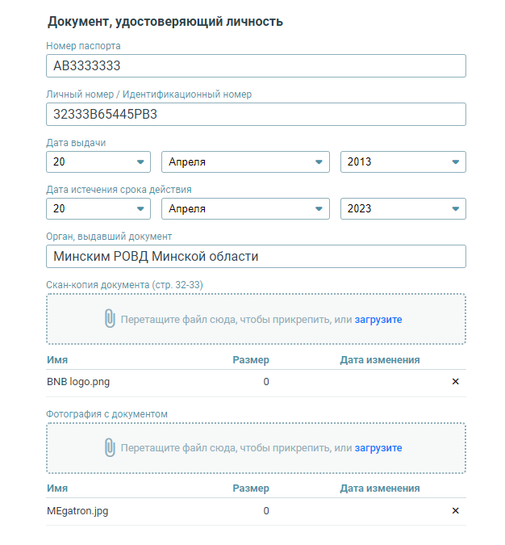Remove the BNB logo.png file

pyautogui.click(x=455, y=381)
